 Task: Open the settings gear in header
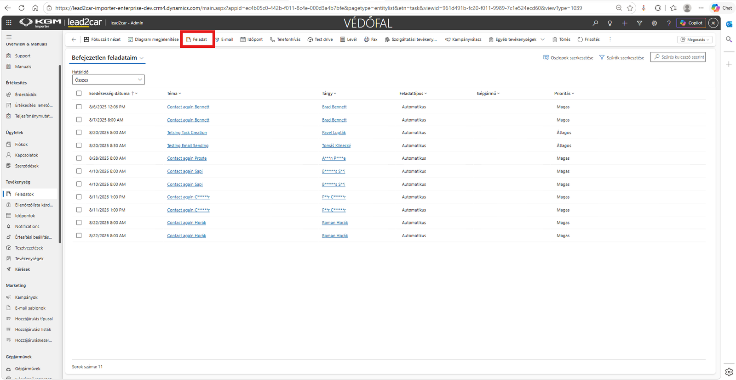coord(654,23)
